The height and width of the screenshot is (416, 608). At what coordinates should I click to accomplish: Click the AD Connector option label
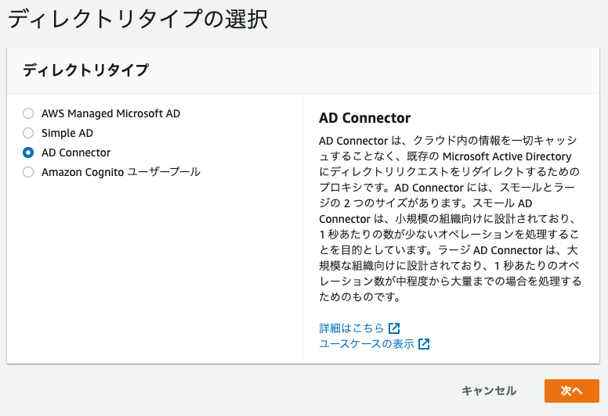[x=76, y=152]
